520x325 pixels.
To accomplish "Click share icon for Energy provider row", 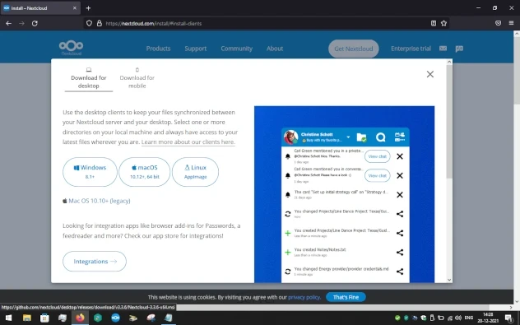I will coord(400,272).
